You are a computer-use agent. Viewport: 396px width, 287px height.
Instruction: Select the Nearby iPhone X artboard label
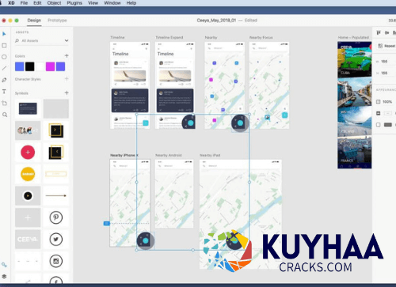pyautogui.click(x=124, y=155)
